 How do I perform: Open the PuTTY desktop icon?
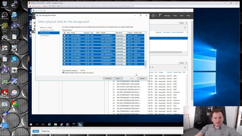pyautogui.click(x=14, y=4)
